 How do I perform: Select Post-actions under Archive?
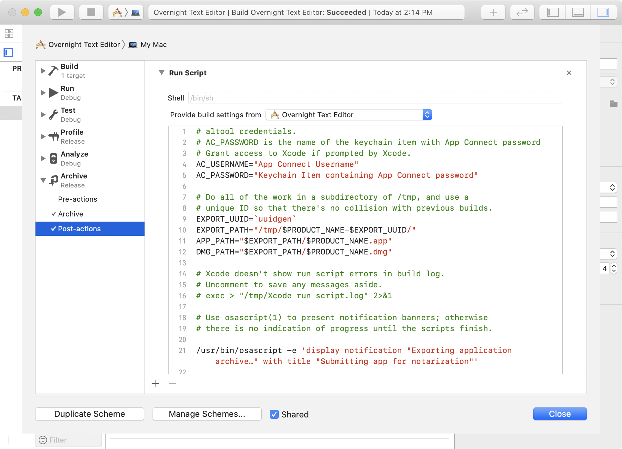90,229
